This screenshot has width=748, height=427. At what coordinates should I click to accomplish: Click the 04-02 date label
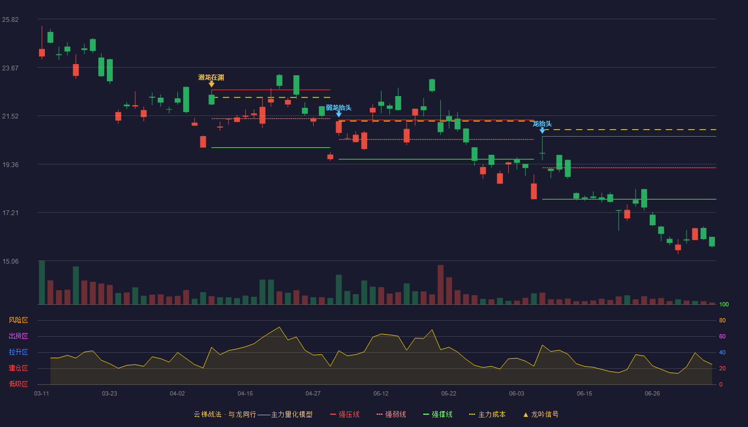(177, 393)
